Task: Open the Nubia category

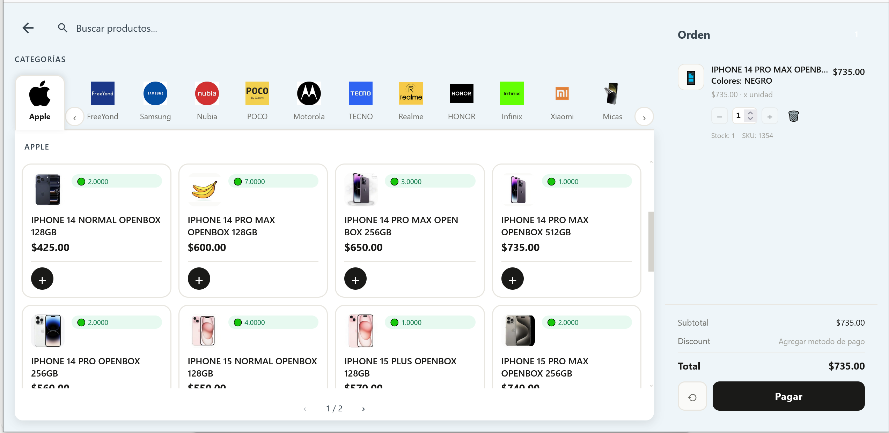Action: 207,101
